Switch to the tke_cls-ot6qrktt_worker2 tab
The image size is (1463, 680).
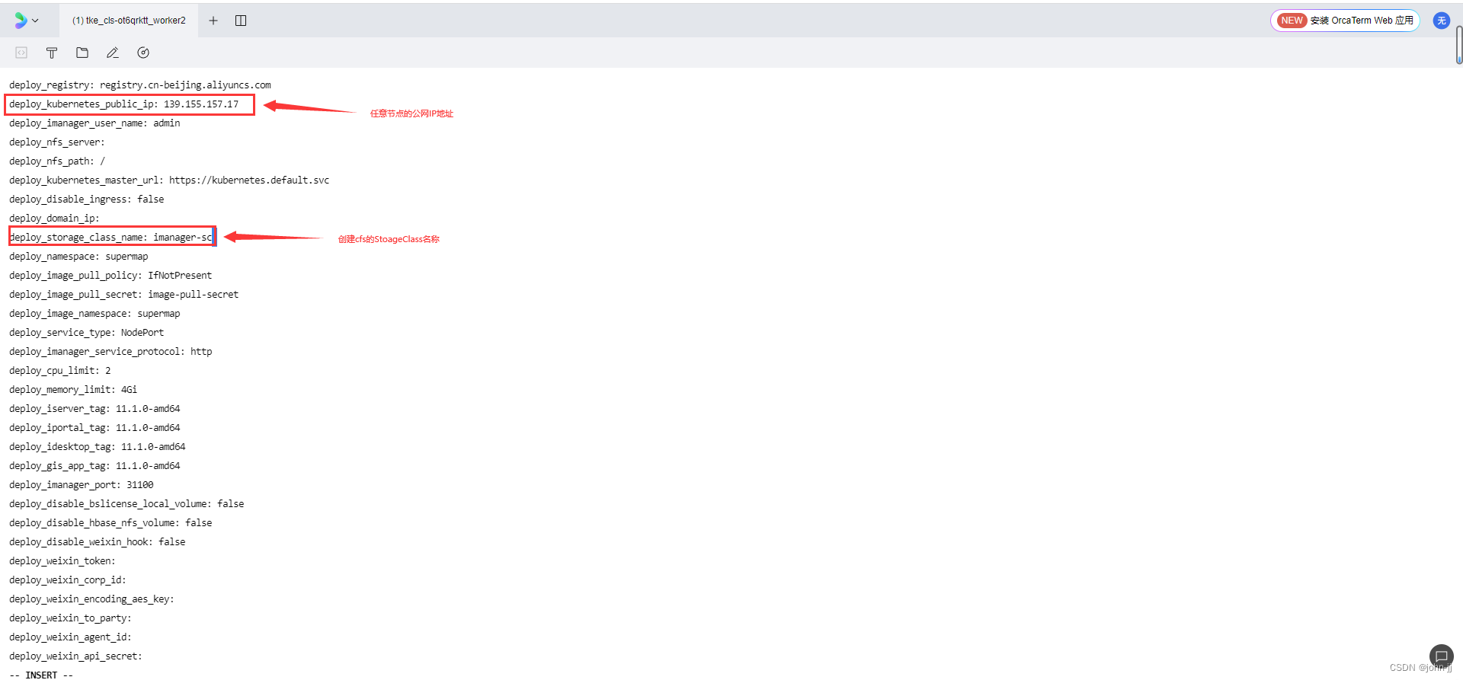tap(129, 21)
